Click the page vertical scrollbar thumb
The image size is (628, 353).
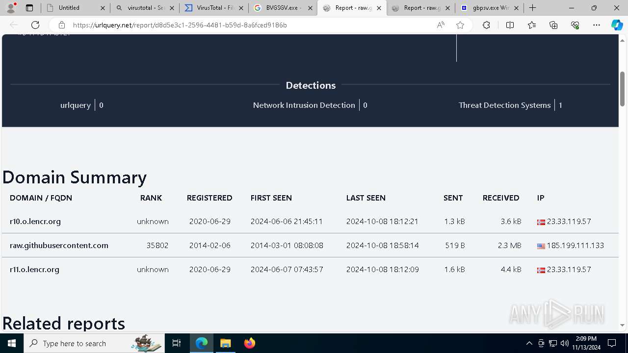(623, 89)
